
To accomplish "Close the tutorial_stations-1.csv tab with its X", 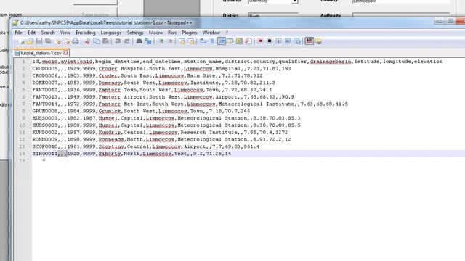I will (65, 53).
